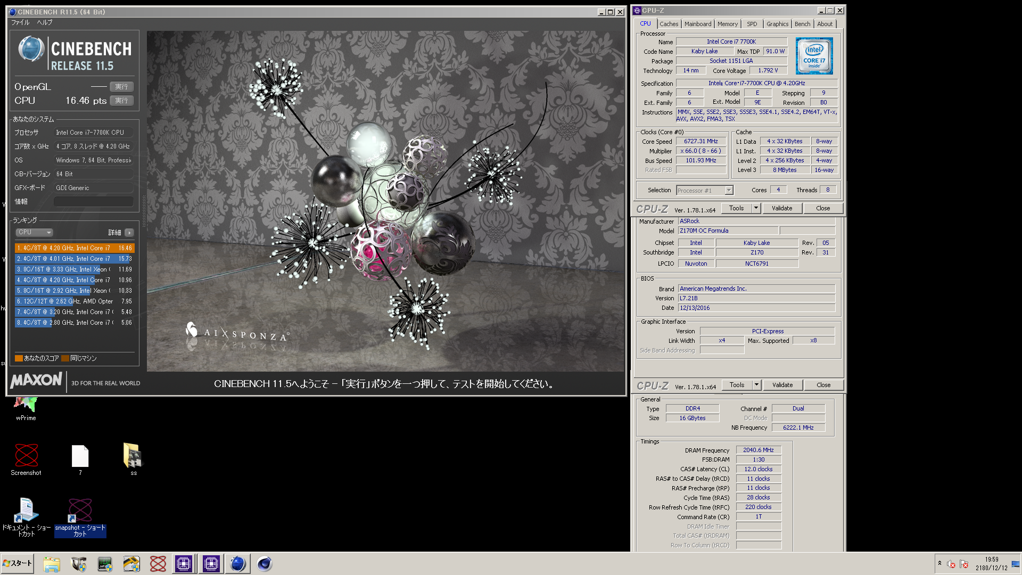Switch to the Bench tab in CPU-Z
The height and width of the screenshot is (575, 1022).
coord(802,24)
